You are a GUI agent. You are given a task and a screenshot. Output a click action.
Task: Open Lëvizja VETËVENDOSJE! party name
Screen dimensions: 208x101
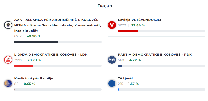pyautogui.click(x=139, y=20)
